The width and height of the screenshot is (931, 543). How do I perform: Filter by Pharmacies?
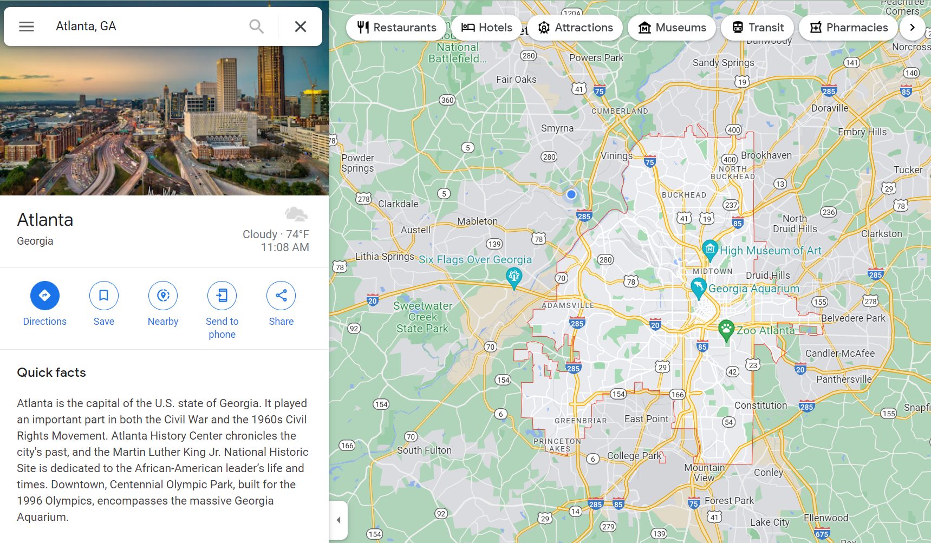849,27
